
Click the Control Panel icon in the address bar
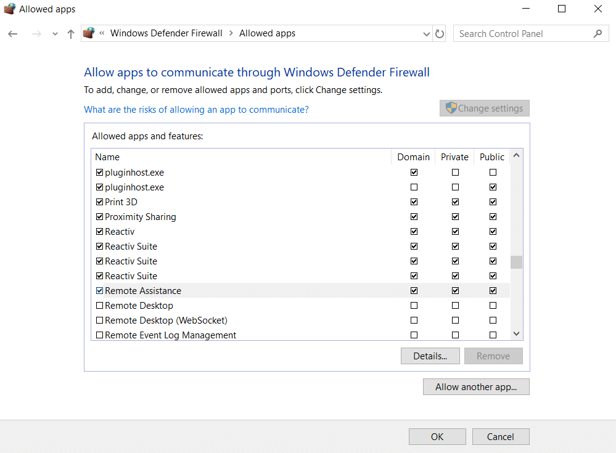88,33
